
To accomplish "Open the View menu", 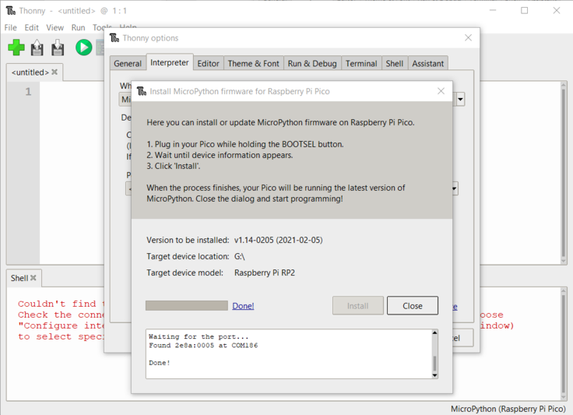I will (54, 28).
